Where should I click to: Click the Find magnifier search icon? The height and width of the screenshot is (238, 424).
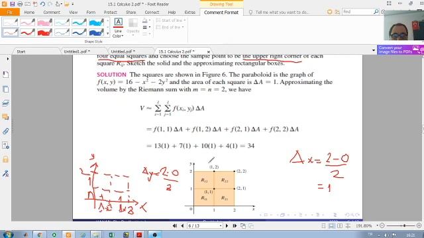pos(376,12)
